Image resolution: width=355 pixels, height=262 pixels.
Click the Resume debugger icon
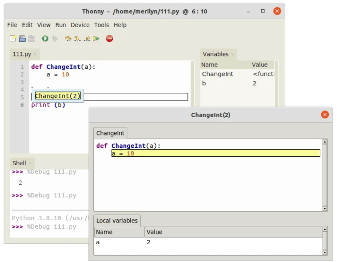[96, 39]
